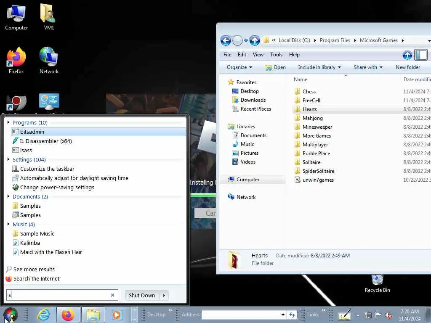
Task: Click the Explorer Back arrow button
Action: point(226,41)
